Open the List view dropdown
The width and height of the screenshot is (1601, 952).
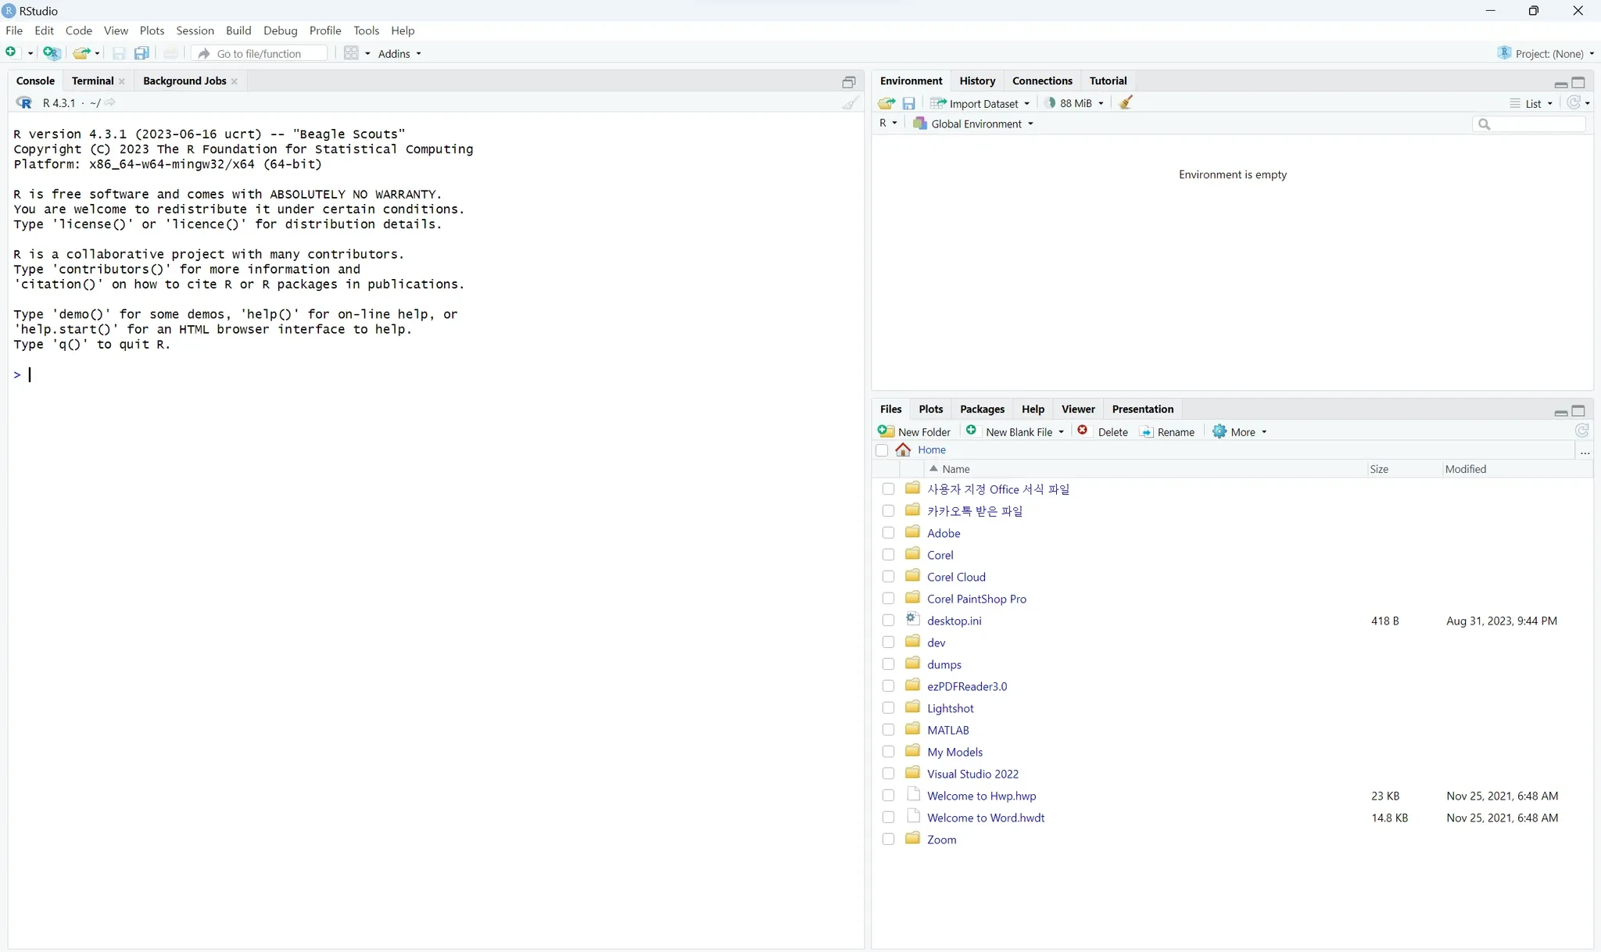[1531, 103]
